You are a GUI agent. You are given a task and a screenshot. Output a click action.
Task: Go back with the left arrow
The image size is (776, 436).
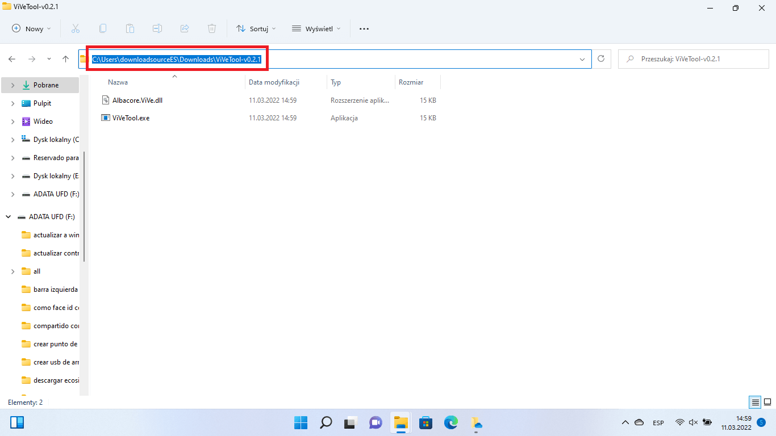pos(12,59)
